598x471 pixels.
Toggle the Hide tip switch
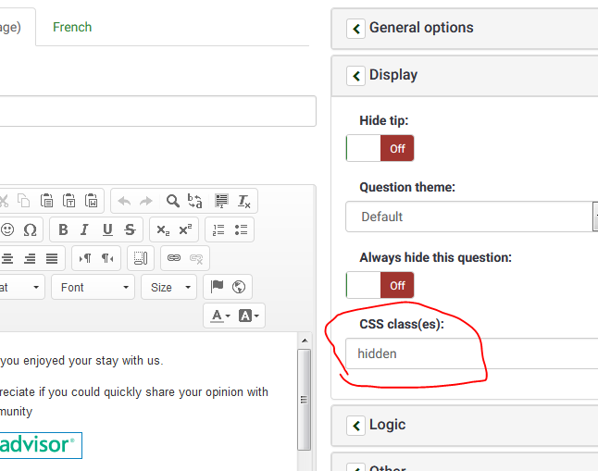[380, 148]
